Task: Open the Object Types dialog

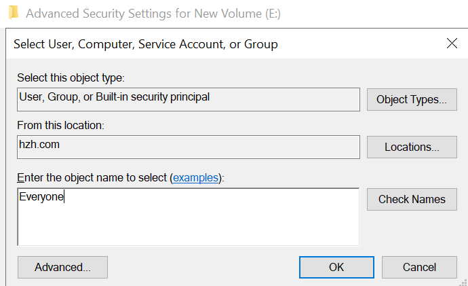Action: tap(411, 99)
